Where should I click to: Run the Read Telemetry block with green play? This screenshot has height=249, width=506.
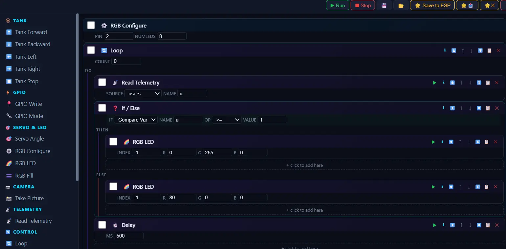click(x=435, y=83)
